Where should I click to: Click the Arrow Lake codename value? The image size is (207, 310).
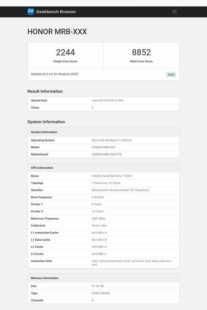[x=99, y=226]
